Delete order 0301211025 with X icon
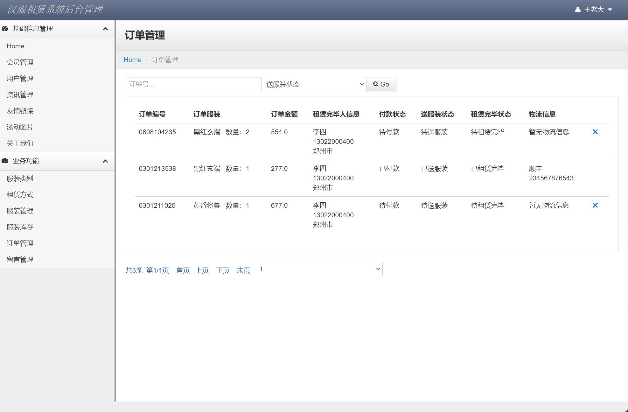 (x=595, y=205)
